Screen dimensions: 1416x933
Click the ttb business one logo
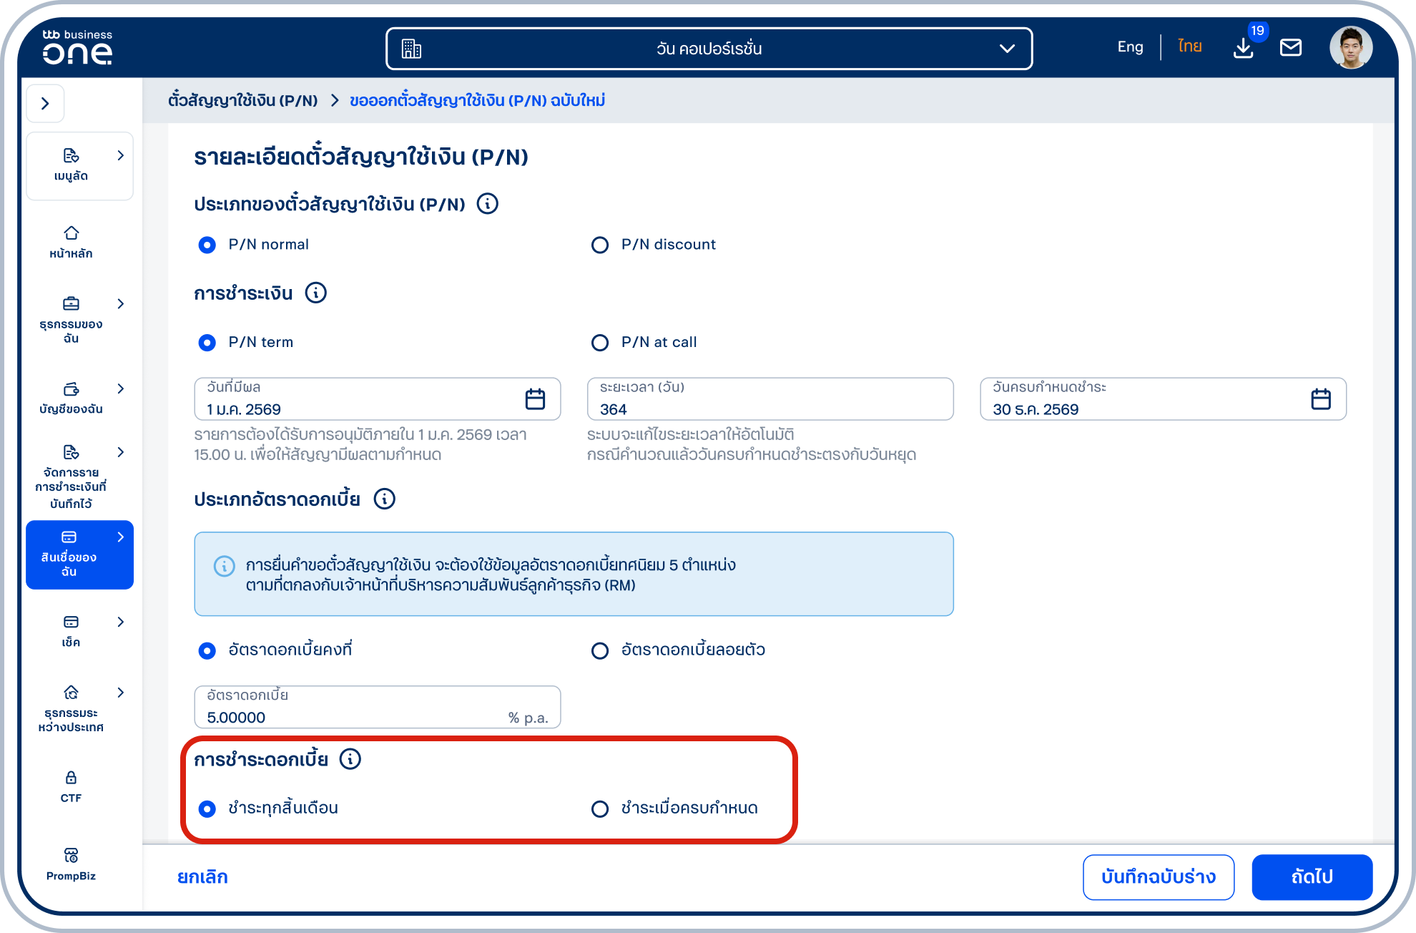[77, 47]
